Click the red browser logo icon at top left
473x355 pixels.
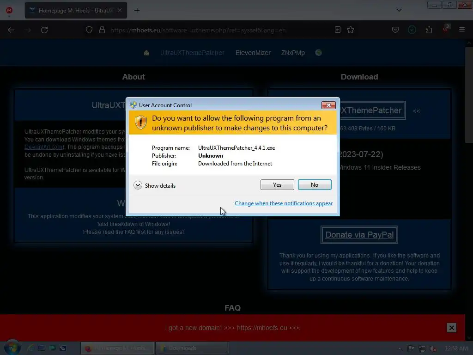(x=9, y=10)
